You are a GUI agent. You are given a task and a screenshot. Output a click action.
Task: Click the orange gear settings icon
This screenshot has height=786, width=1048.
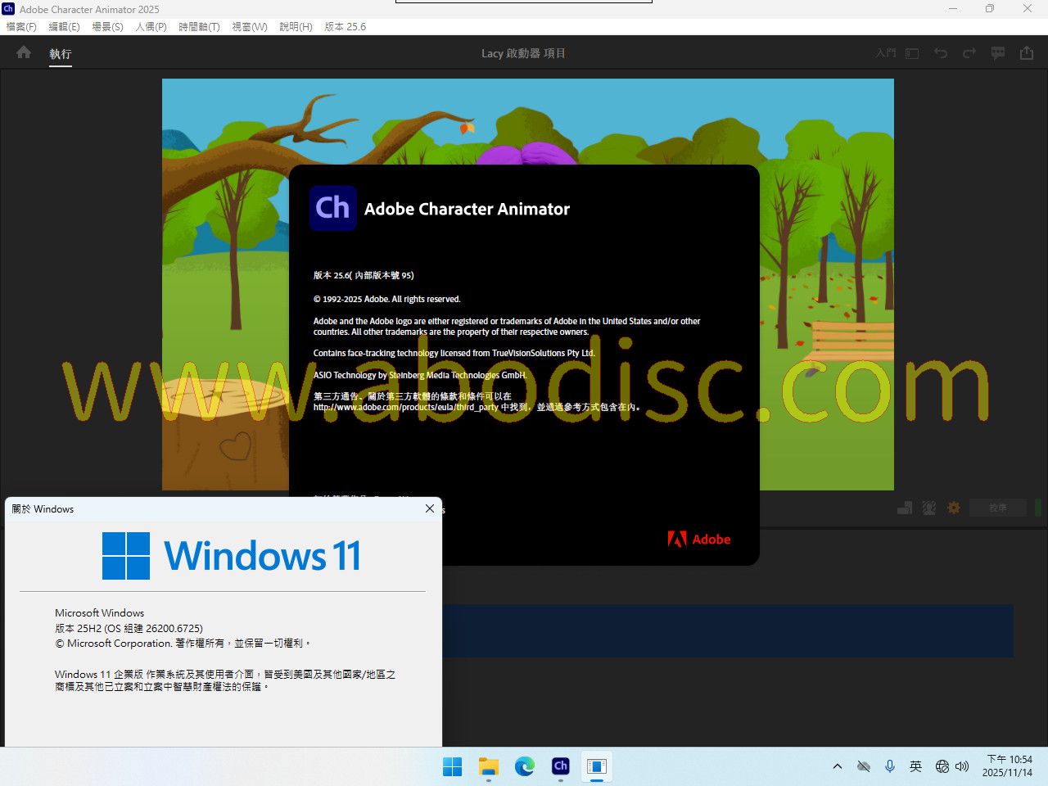pyautogui.click(x=954, y=508)
